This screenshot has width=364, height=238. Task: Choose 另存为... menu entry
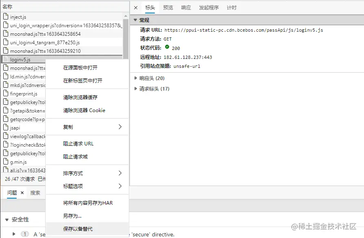point(87,216)
